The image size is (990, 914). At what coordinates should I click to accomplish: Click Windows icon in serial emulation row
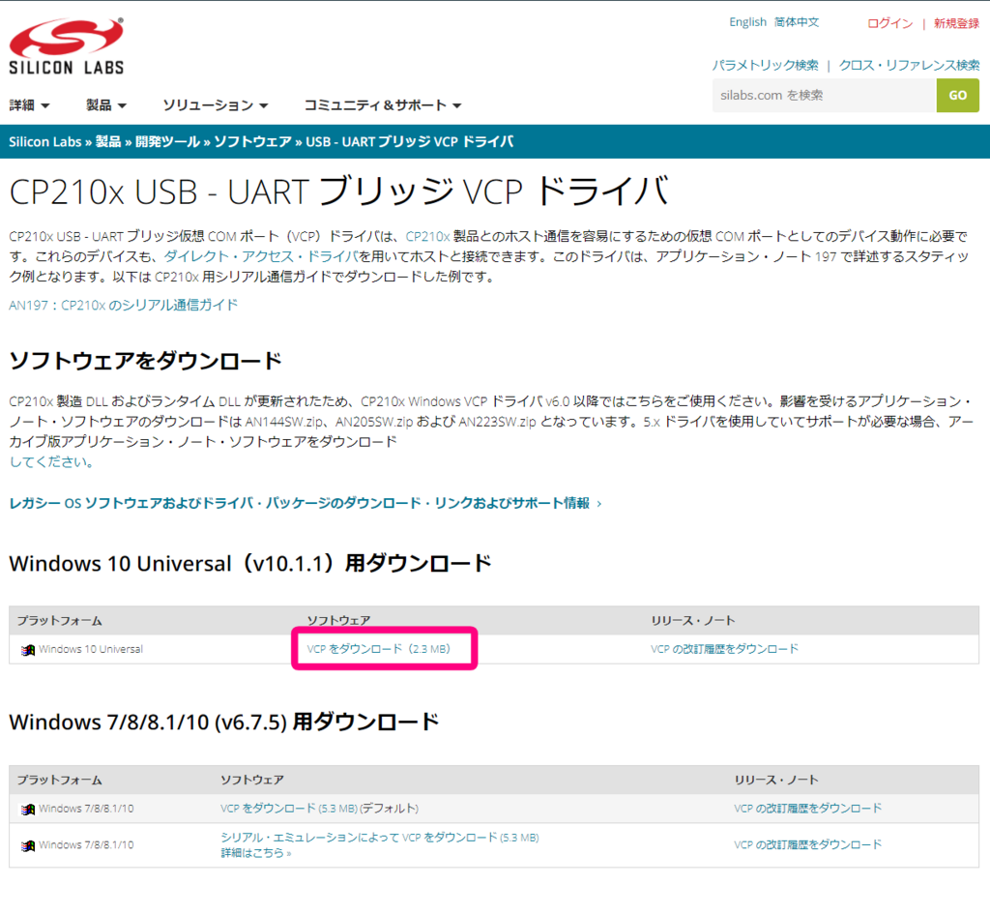[x=28, y=845]
